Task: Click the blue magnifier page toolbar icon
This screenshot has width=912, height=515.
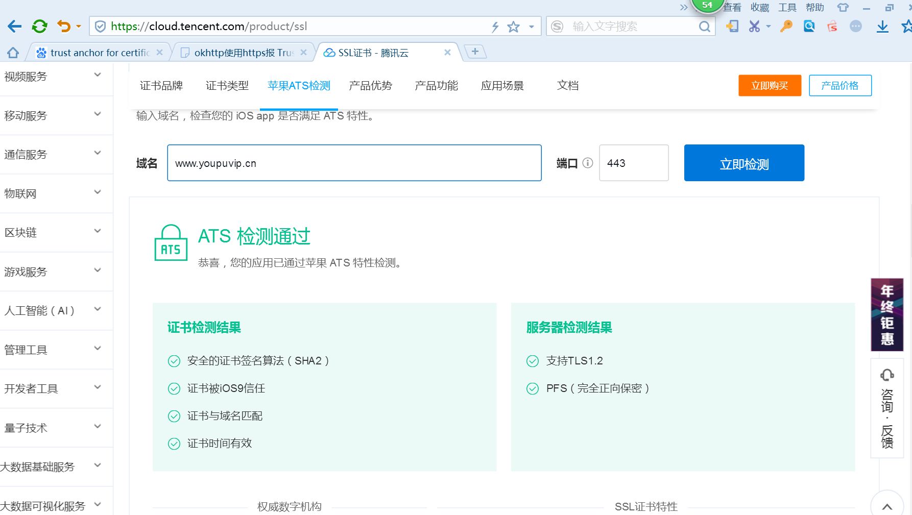Action: coord(809,27)
